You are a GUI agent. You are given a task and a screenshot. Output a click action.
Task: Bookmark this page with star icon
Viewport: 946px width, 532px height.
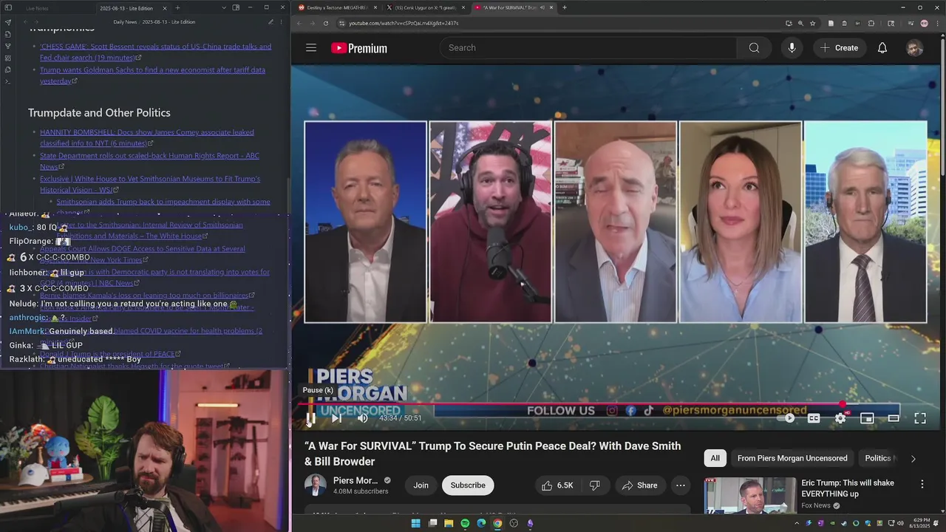[812, 23]
